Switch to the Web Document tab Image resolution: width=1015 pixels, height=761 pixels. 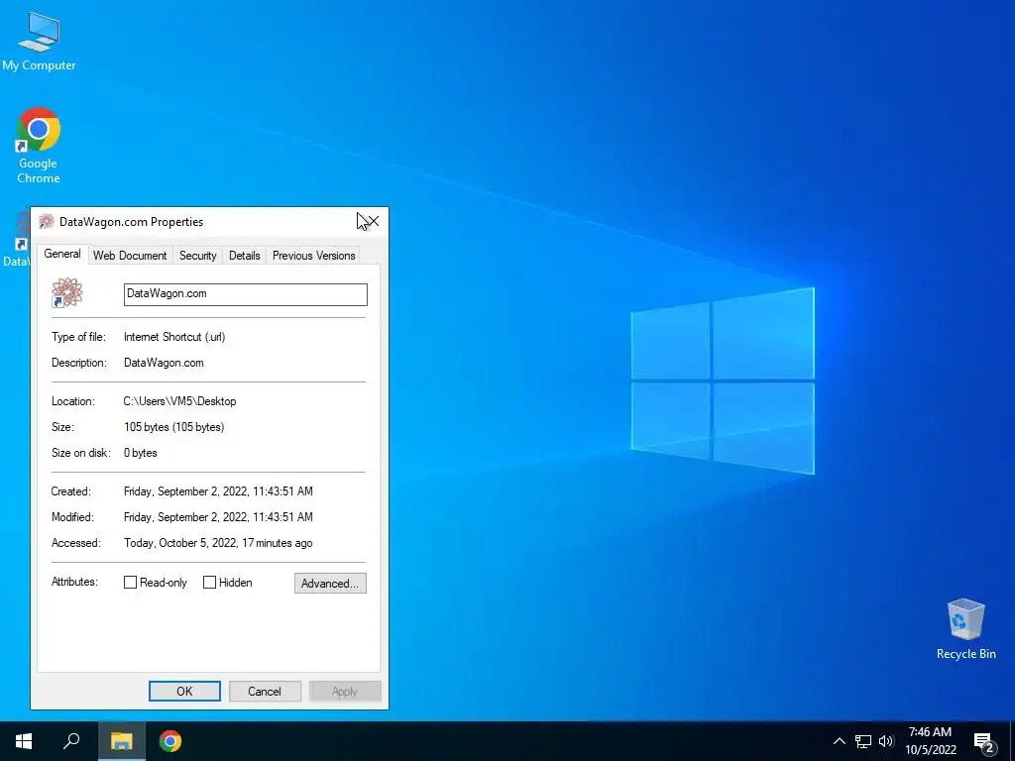[x=130, y=256]
